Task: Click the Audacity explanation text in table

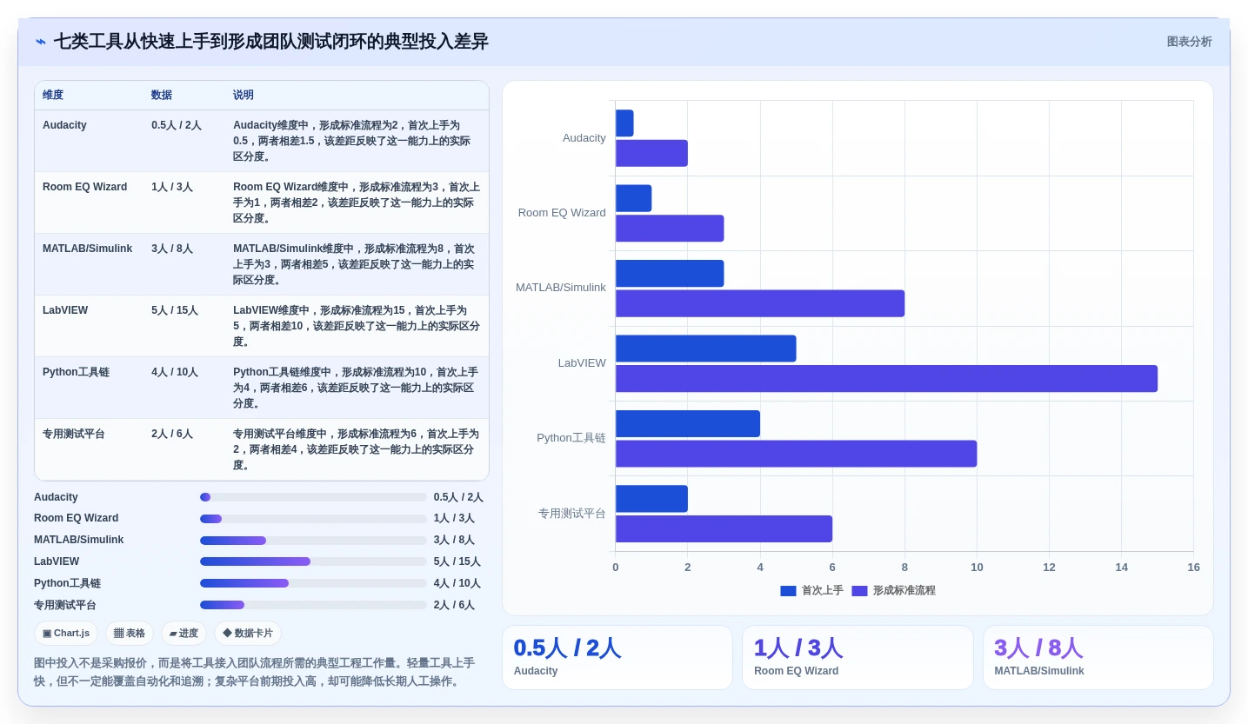Action: [x=353, y=141]
